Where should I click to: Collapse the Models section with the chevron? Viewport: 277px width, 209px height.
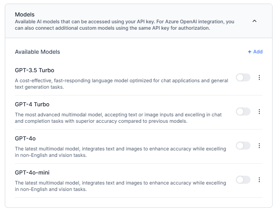(x=254, y=21)
